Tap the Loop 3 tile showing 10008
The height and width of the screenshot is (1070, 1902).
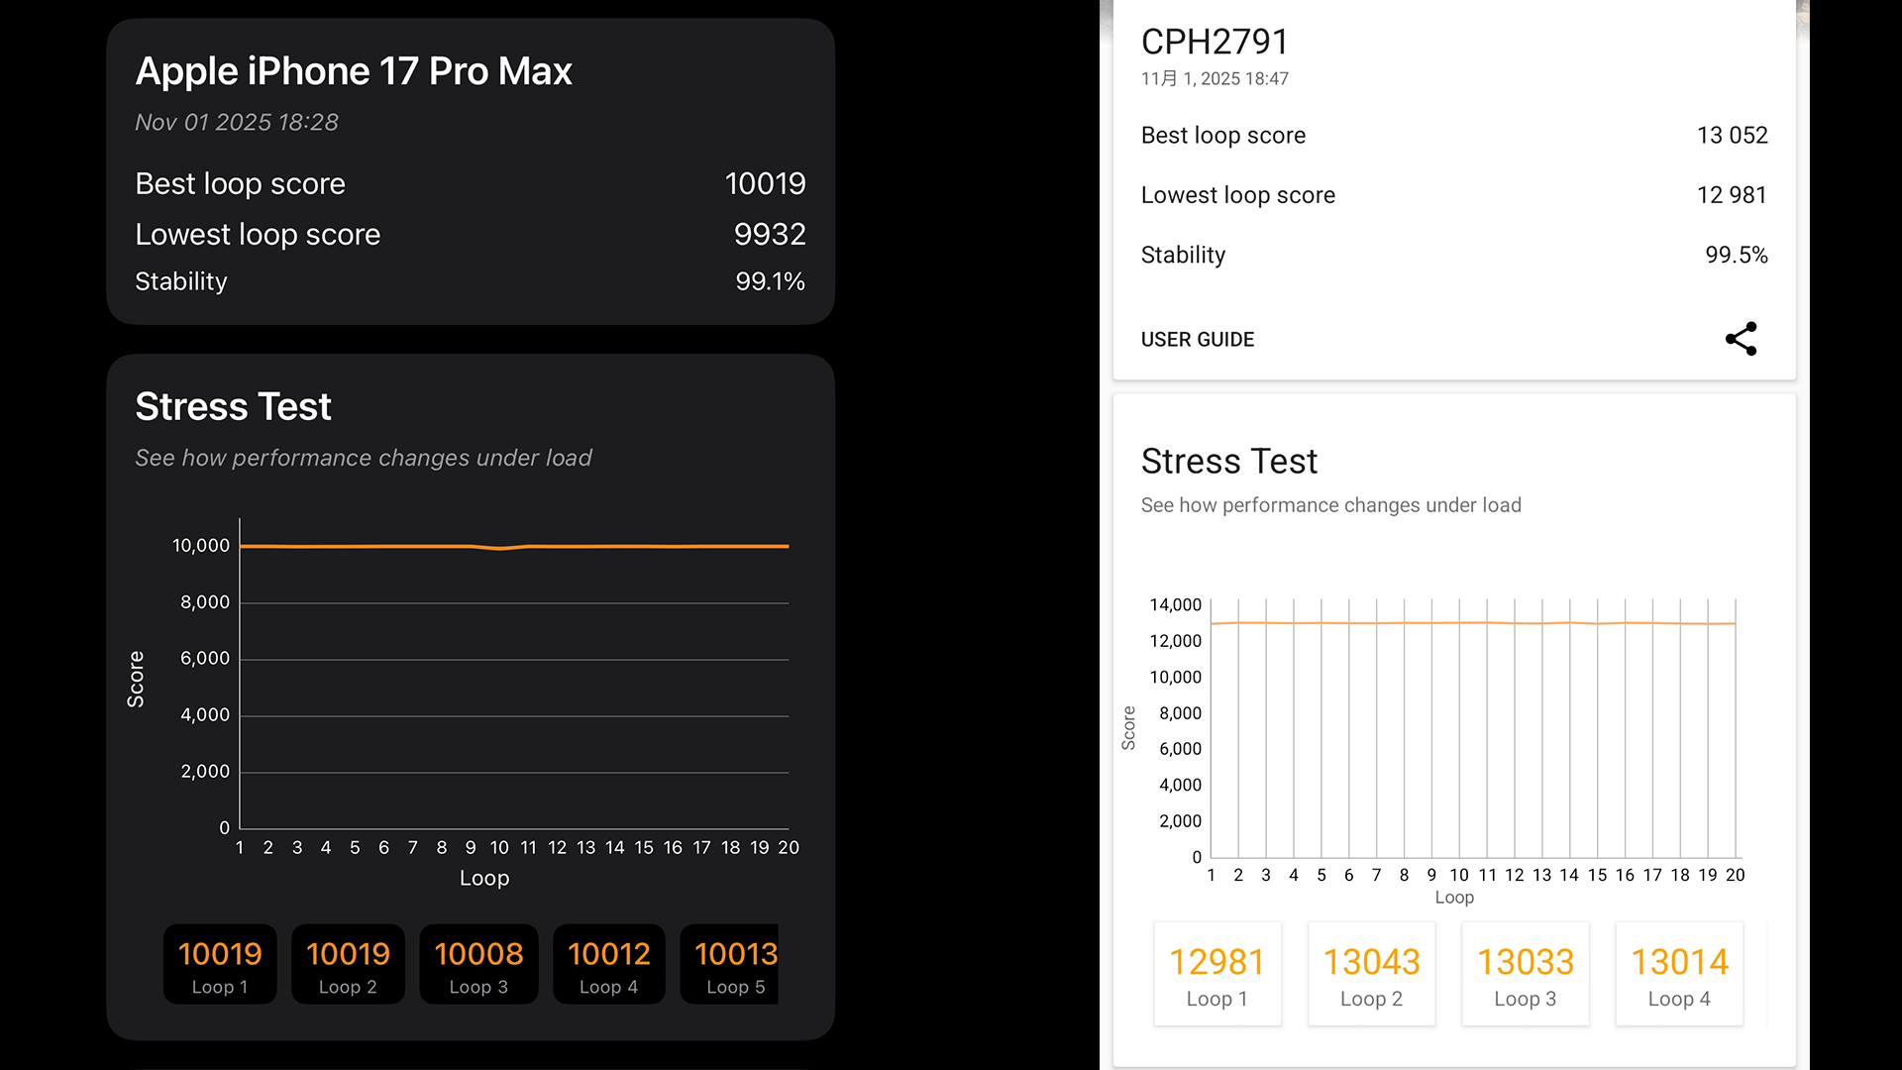pyautogui.click(x=478, y=965)
